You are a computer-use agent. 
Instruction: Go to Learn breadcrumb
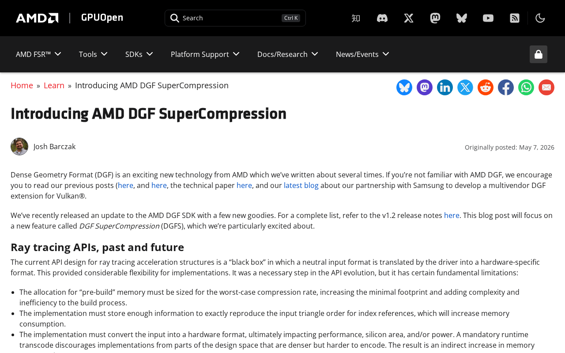coord(54,85)
